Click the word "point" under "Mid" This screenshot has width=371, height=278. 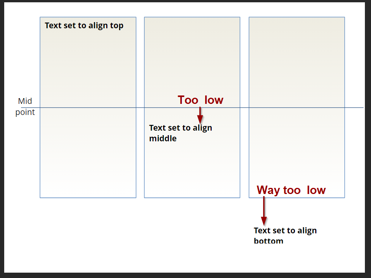[25, 112]
